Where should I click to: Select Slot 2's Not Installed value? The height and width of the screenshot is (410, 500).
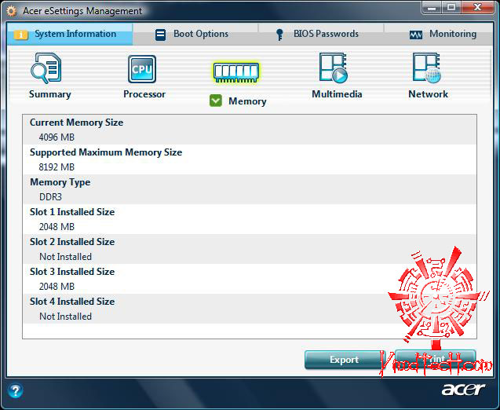(x=65, y=257)
